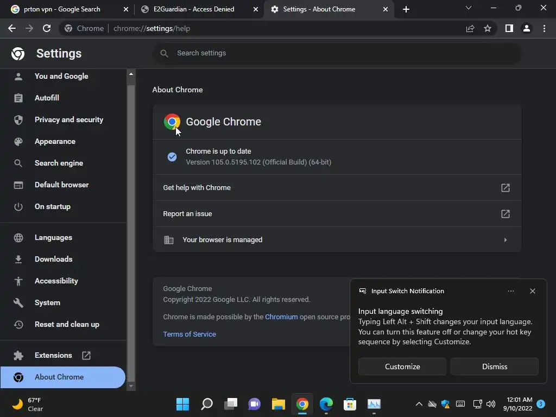Go back using the browser back arrow

(12, 28)
